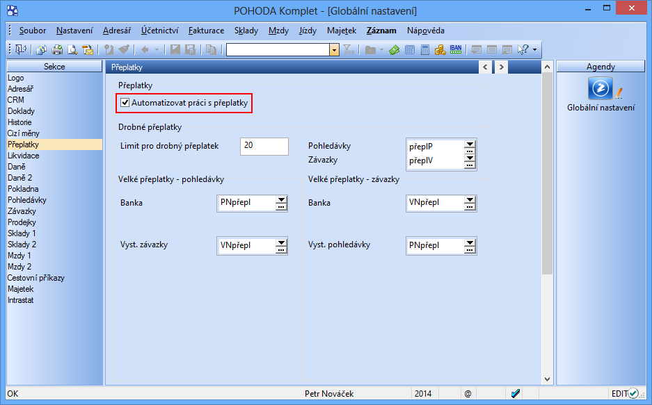Click the Limit pro drobný přeplatek field

pos(264,147)
